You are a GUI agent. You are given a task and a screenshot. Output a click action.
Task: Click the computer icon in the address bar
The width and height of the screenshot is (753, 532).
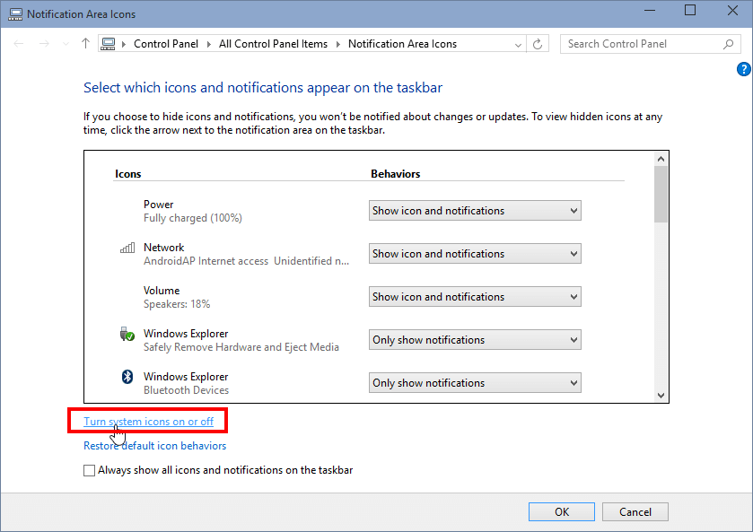pyautogui.click(x=108, y=44)
